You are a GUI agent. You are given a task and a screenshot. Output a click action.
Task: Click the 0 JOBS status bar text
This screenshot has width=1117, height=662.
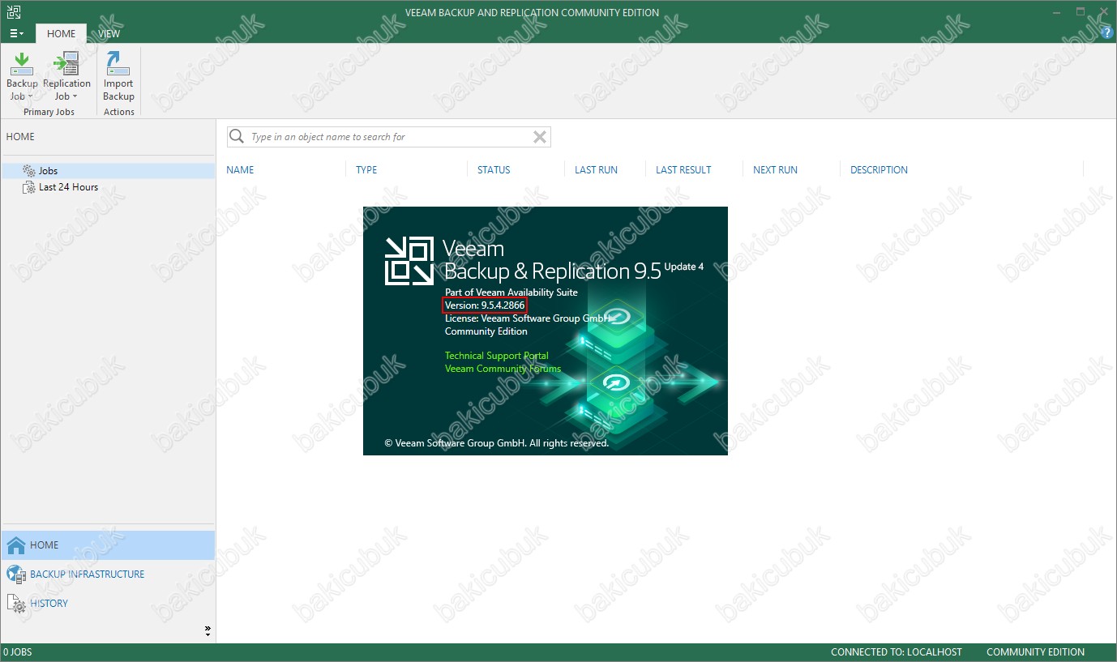click(x=18, y=652)
